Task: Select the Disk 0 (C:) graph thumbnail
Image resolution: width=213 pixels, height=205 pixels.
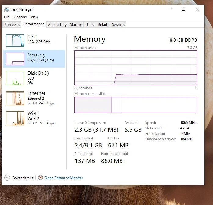Action: point(15,78)
